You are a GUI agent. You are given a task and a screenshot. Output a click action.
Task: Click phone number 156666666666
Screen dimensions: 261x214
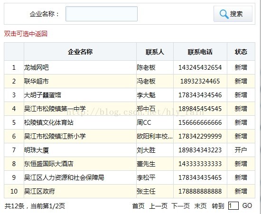200,122
